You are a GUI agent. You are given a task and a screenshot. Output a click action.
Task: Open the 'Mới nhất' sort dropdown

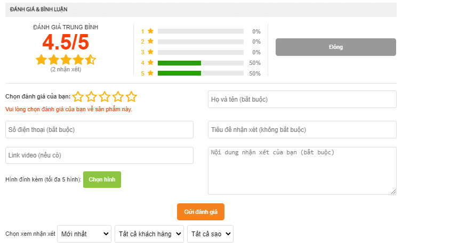point(84,234)
